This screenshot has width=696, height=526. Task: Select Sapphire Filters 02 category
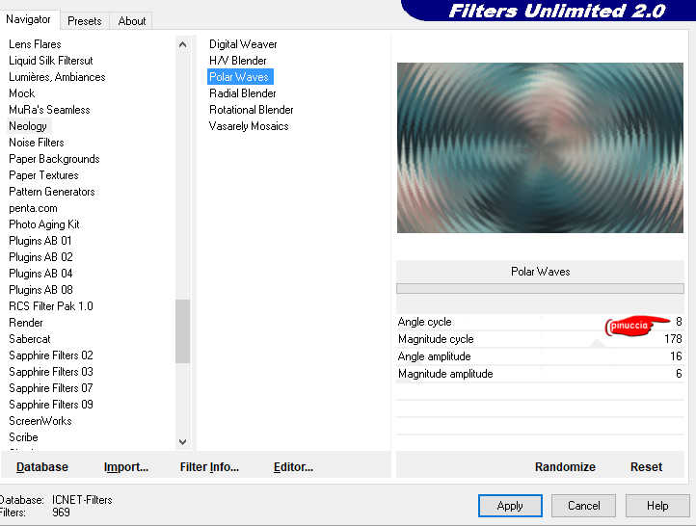pyautogui.click(x=51, y=355)
